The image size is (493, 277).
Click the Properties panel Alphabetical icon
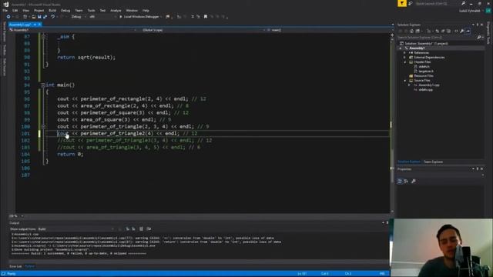click(x=406, y=182)
